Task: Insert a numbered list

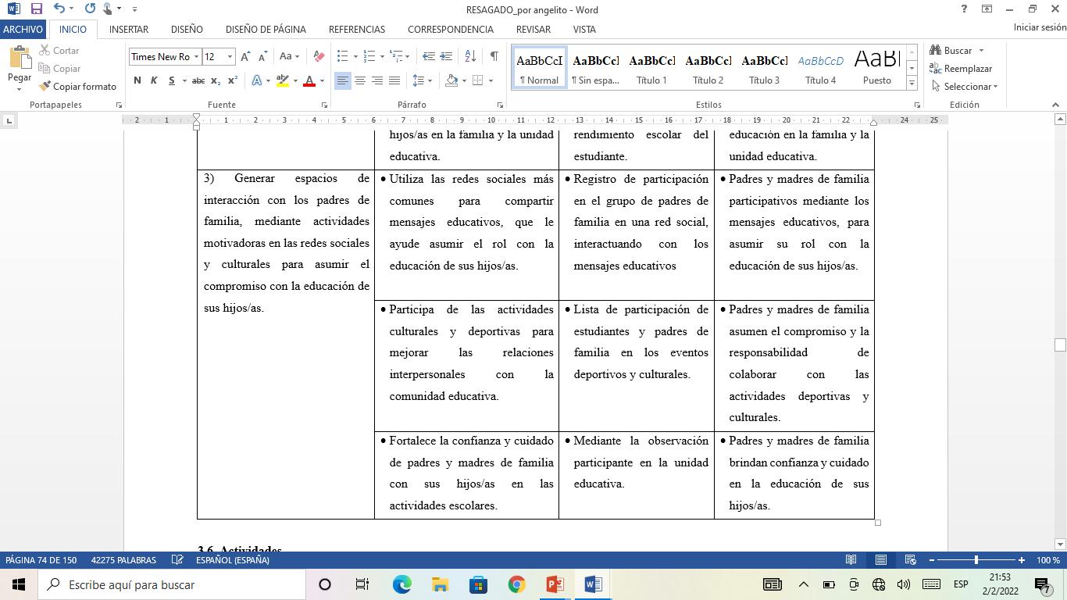Action: coord(369,56)
